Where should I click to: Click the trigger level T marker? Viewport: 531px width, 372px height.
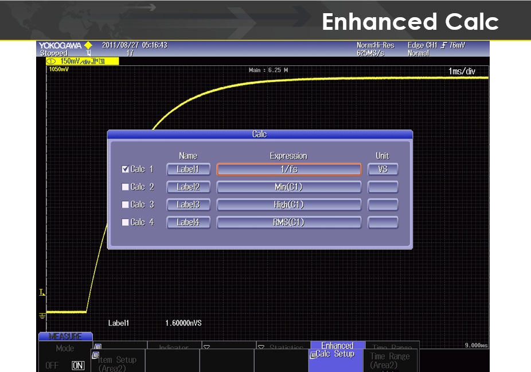42,293
